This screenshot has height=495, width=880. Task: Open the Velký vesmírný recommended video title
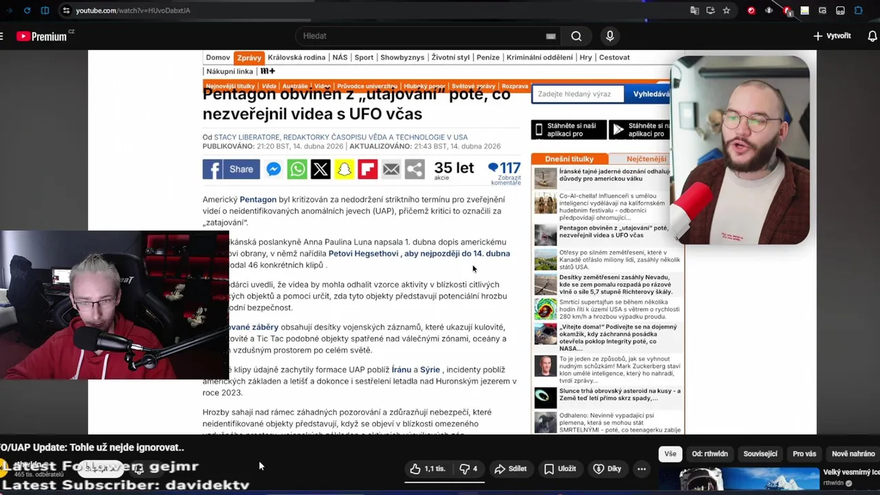point(851,472)
